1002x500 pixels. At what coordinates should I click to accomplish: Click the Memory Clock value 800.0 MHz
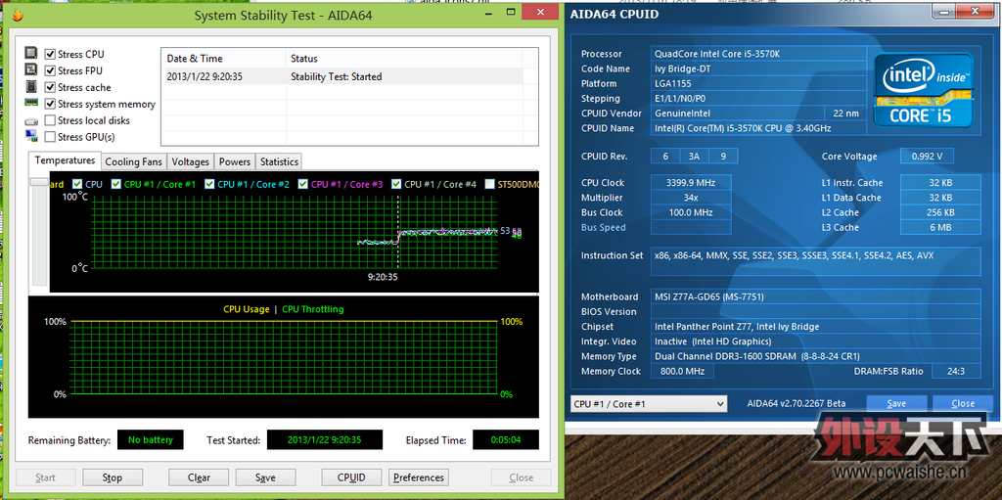click(x=683, y=371)
